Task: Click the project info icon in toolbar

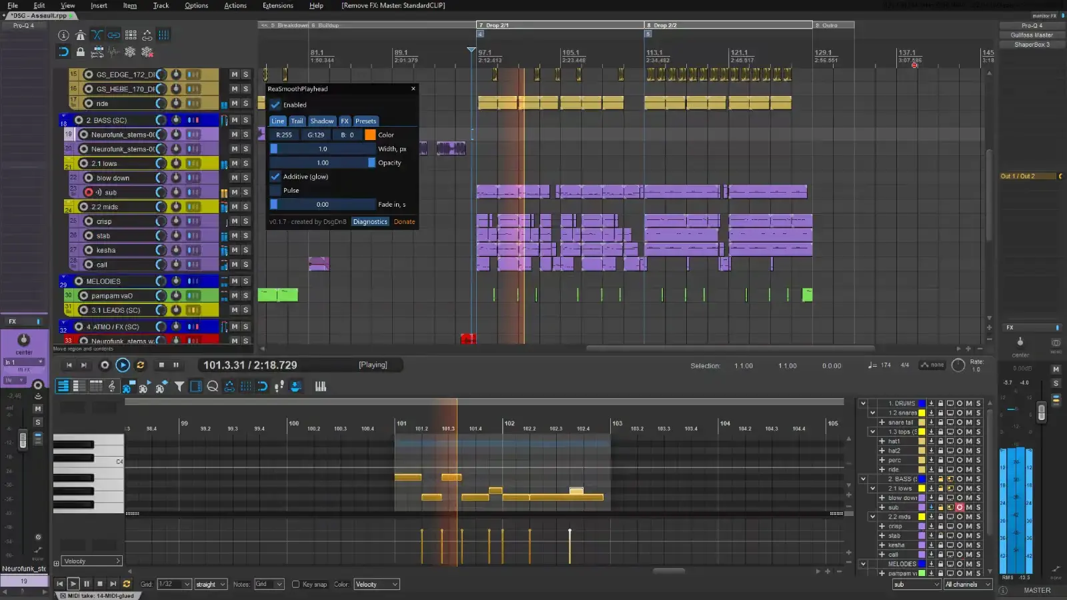Action: point(63,35)
